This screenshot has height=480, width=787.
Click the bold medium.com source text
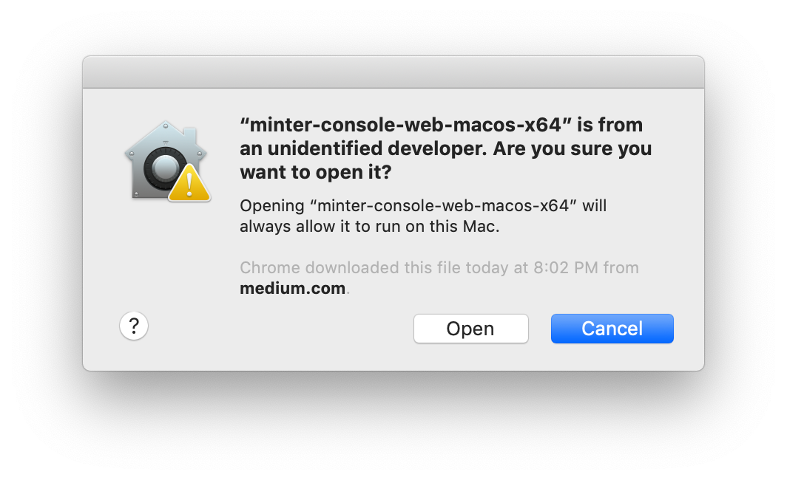[292, 289]
